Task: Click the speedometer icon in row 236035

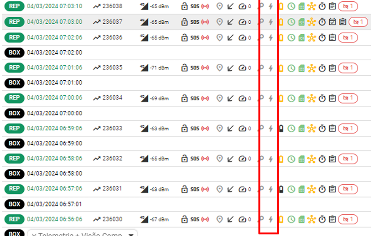Action: pos(243,68)
